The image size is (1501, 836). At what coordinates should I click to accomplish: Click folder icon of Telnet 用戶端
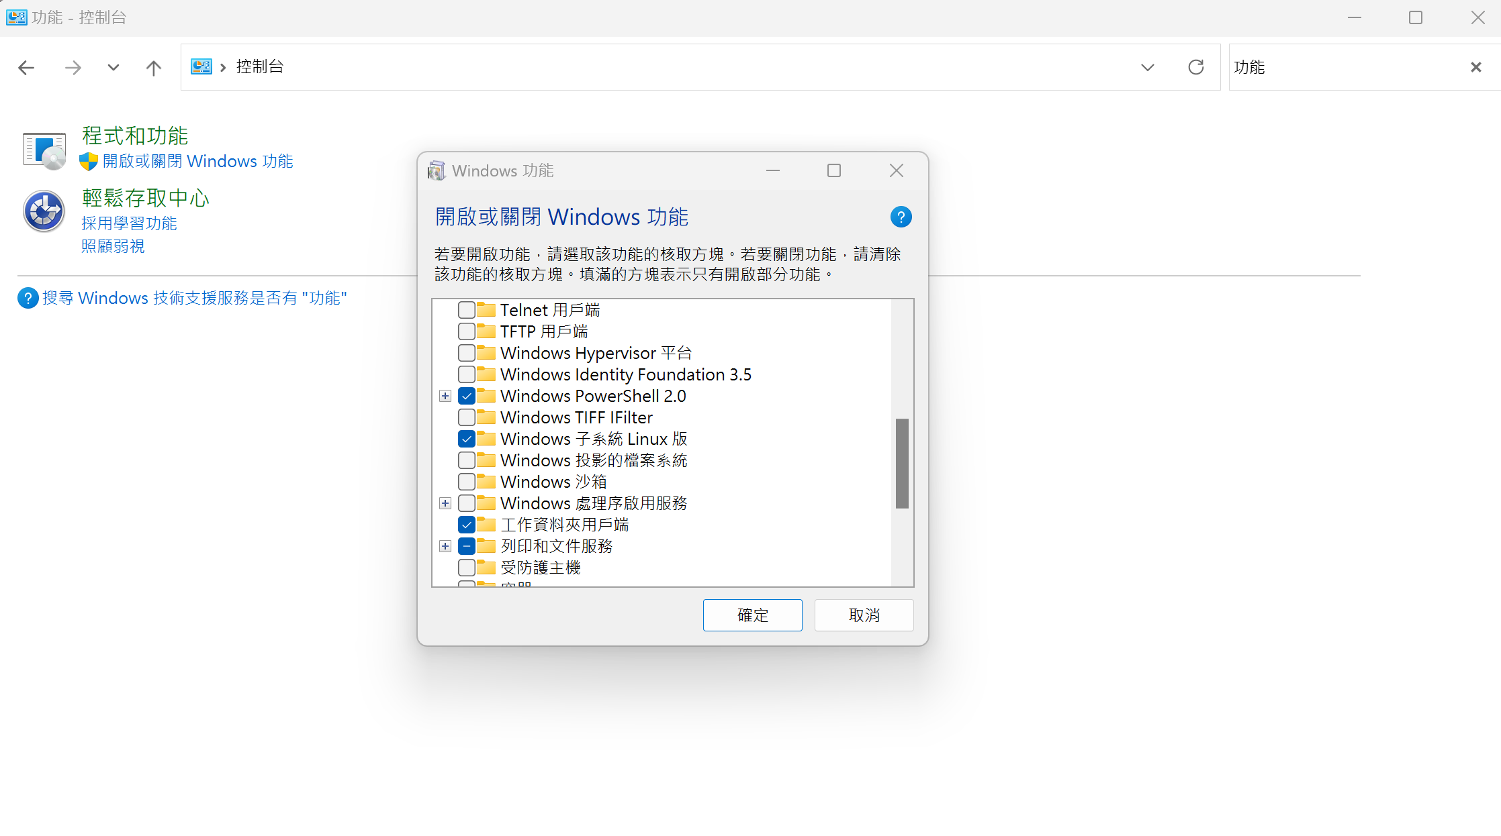coord(486,310)
